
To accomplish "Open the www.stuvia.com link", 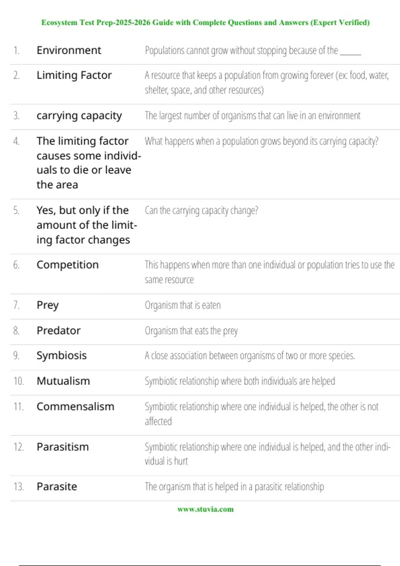I will tap(205, 509).
